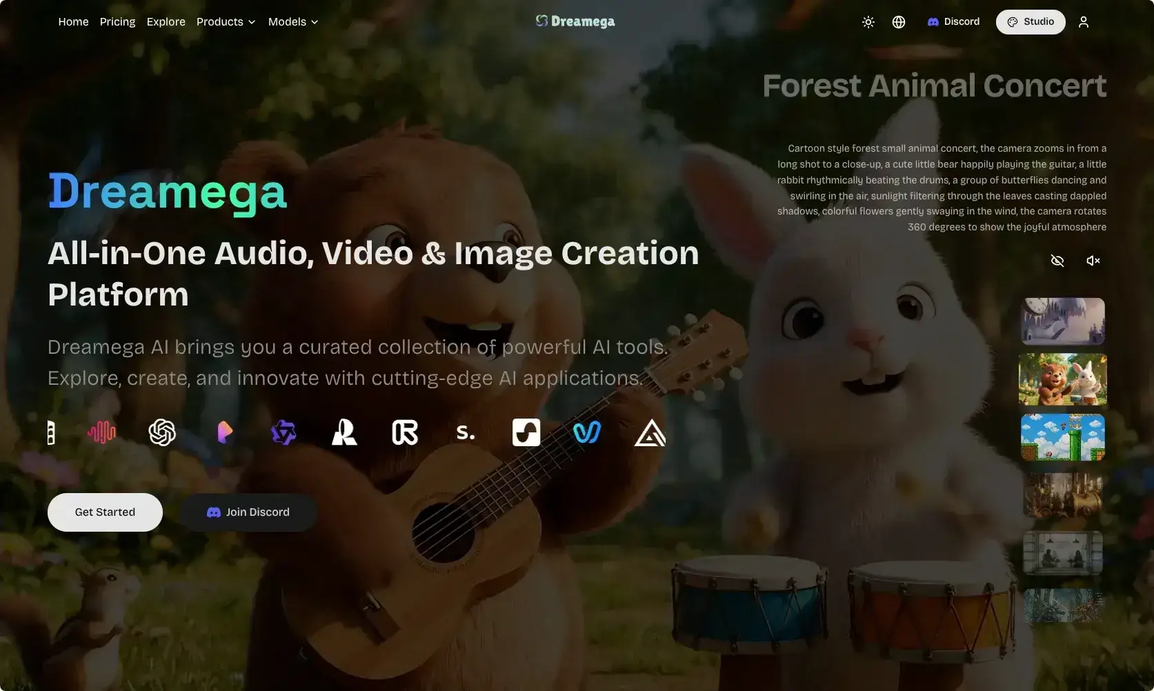Open the Explore page
Image resolution: width=1154 pixels, height=691 pixels.
[166, 22]
